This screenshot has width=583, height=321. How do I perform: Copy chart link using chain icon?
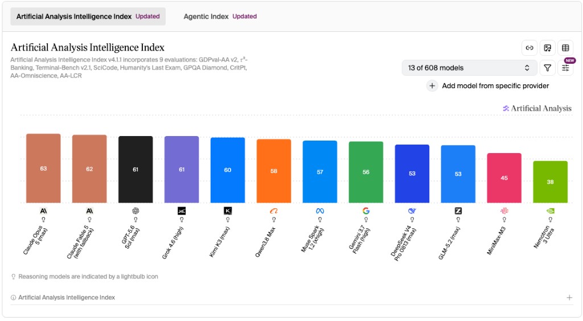coord(529,48)
